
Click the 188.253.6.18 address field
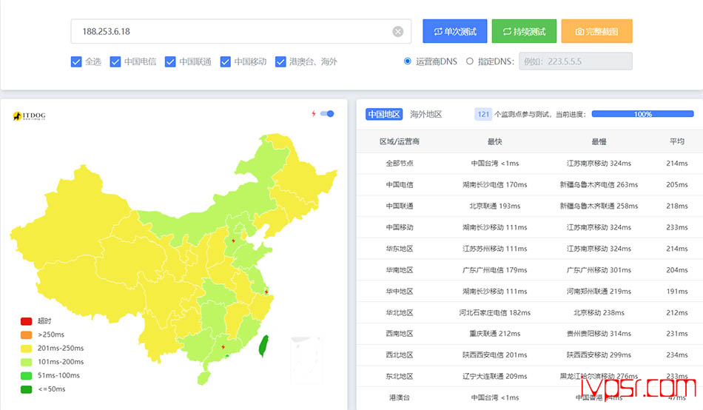coord(240,31)
